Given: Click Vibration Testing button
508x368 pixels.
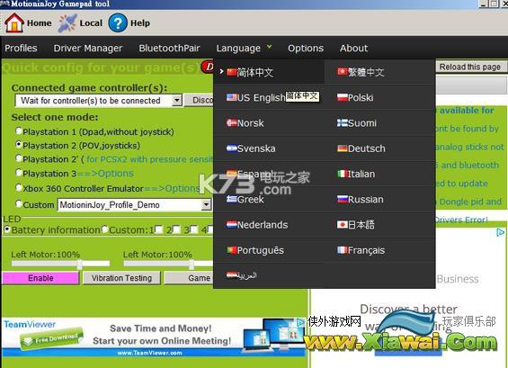Looking at the screenshot, I should (121, 278).
